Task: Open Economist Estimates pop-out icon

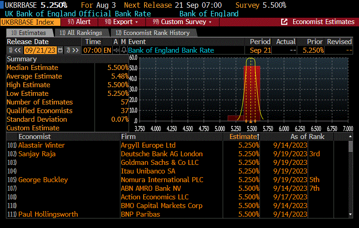Action: coord(284,22)
